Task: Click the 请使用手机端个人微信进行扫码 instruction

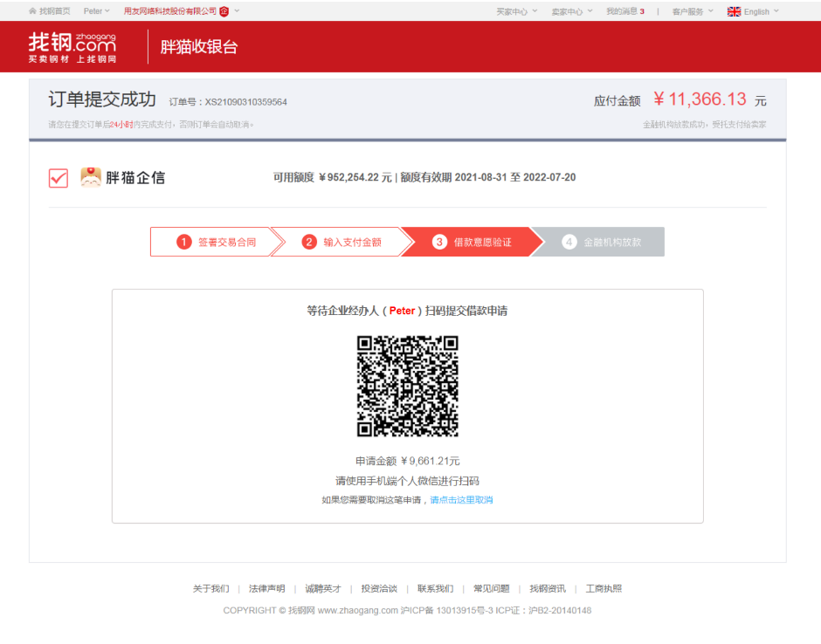Action: coord(407,481)
